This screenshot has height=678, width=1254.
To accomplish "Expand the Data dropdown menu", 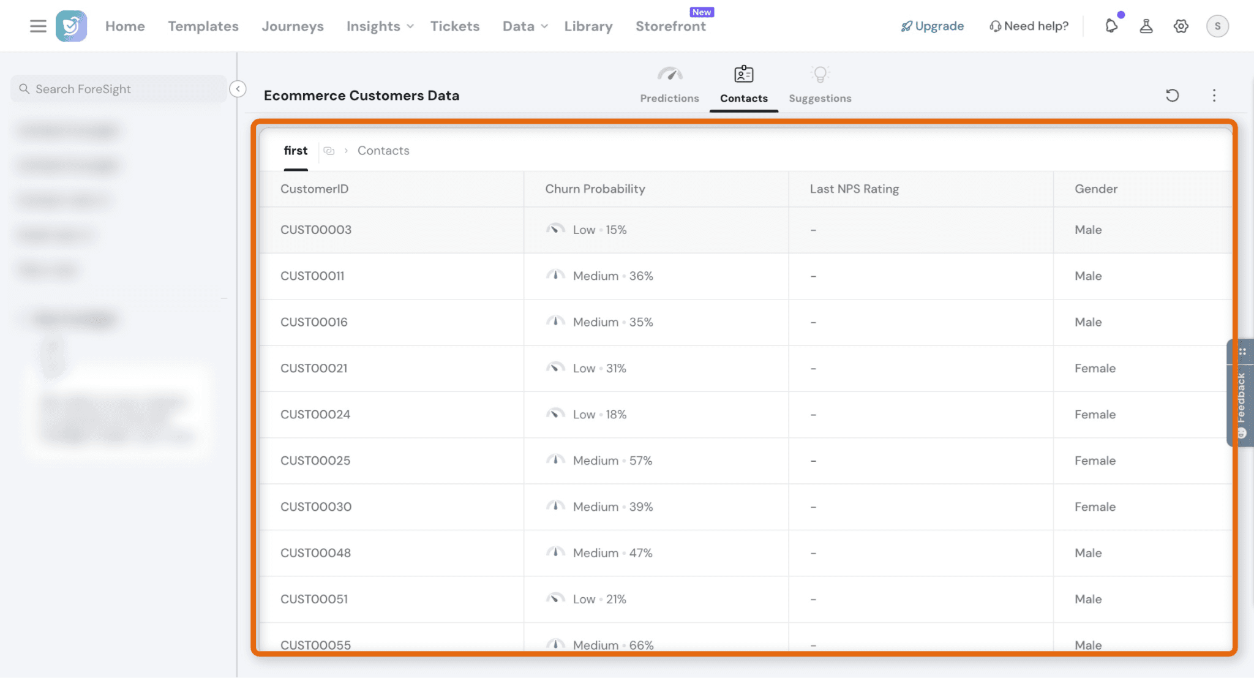I will [525, 26].
